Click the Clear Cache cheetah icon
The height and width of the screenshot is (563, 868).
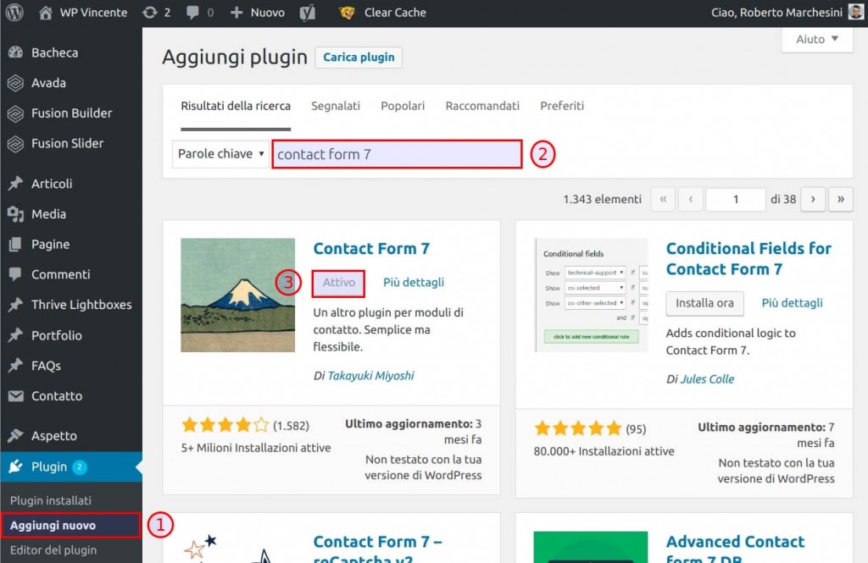347,12
